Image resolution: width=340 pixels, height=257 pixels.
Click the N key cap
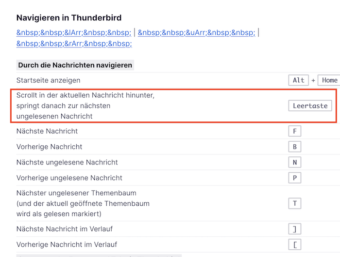[x=294, y=162]
